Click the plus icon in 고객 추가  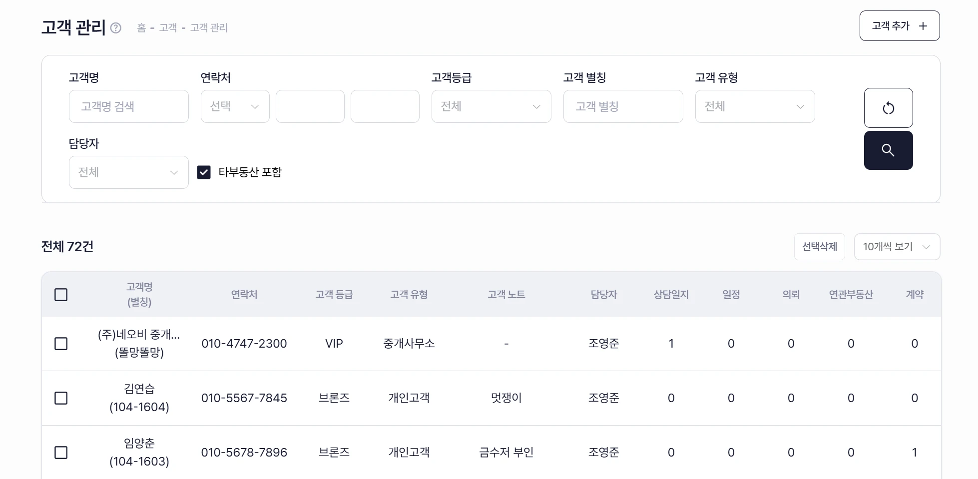(923, 26)
